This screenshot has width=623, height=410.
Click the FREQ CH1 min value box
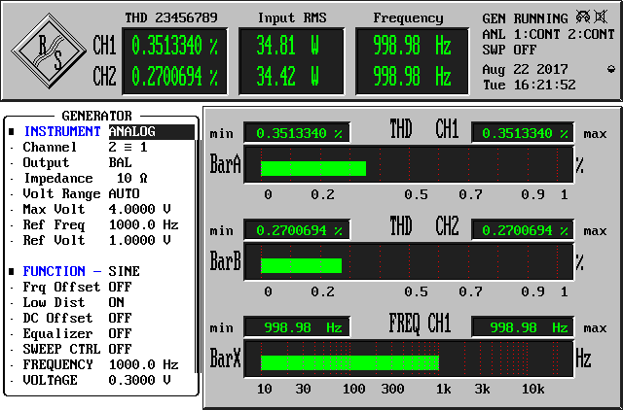pos(297,327)
